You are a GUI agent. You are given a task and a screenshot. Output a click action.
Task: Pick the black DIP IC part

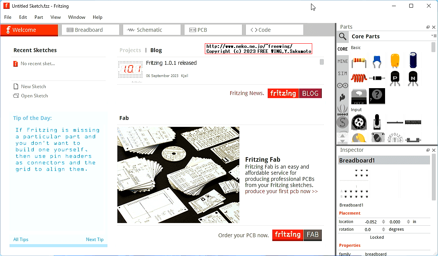[413, 122]
